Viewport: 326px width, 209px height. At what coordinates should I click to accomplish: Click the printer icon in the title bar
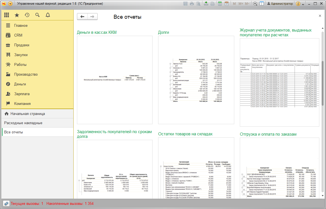pyautogui.click(x=192, y=4)
